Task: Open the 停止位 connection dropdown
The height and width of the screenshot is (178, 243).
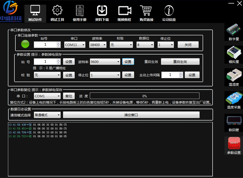Action: (166, 45)
